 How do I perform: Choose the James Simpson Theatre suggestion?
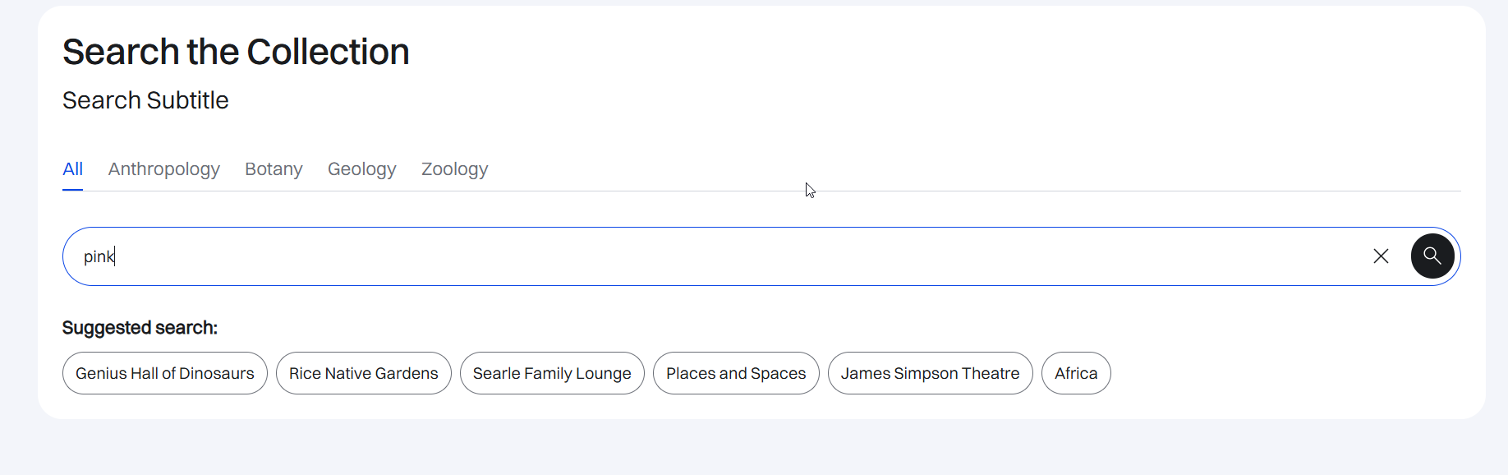pos(930,373)
